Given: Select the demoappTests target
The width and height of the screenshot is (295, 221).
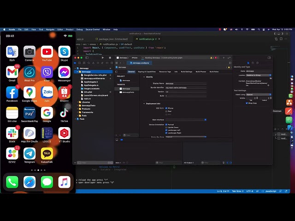Looking at the screenshot, I should [x=128, y=92].
